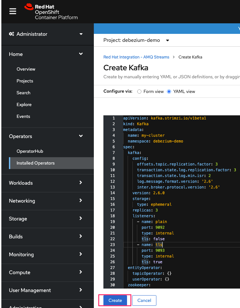
Task: Click the offsets.topic.replication.factor line
Action: [177, 164]
